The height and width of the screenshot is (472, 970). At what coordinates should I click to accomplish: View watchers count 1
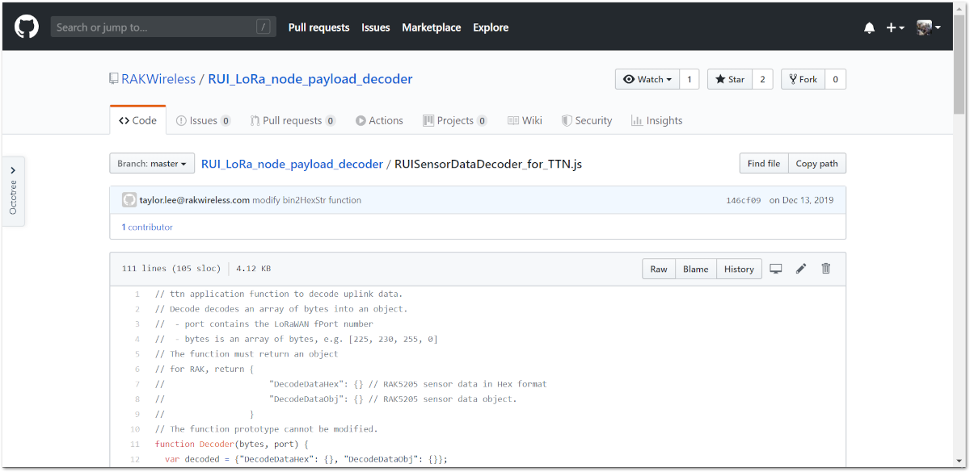(690, 79)
